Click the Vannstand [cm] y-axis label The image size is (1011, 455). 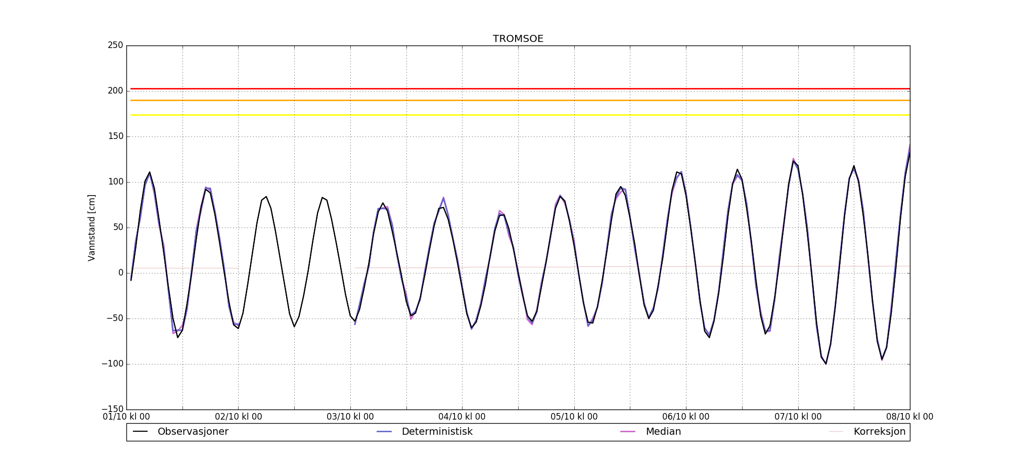coord(91,227)
